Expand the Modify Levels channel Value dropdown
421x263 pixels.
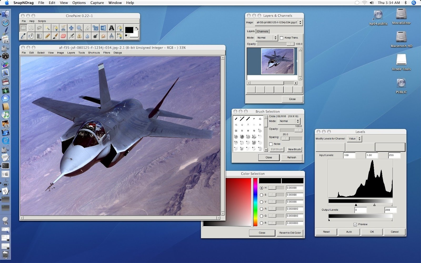point(354,139)
